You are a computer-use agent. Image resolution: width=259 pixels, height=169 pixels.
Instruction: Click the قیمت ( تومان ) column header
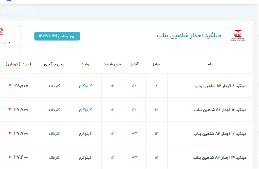[x=18, y=64]
